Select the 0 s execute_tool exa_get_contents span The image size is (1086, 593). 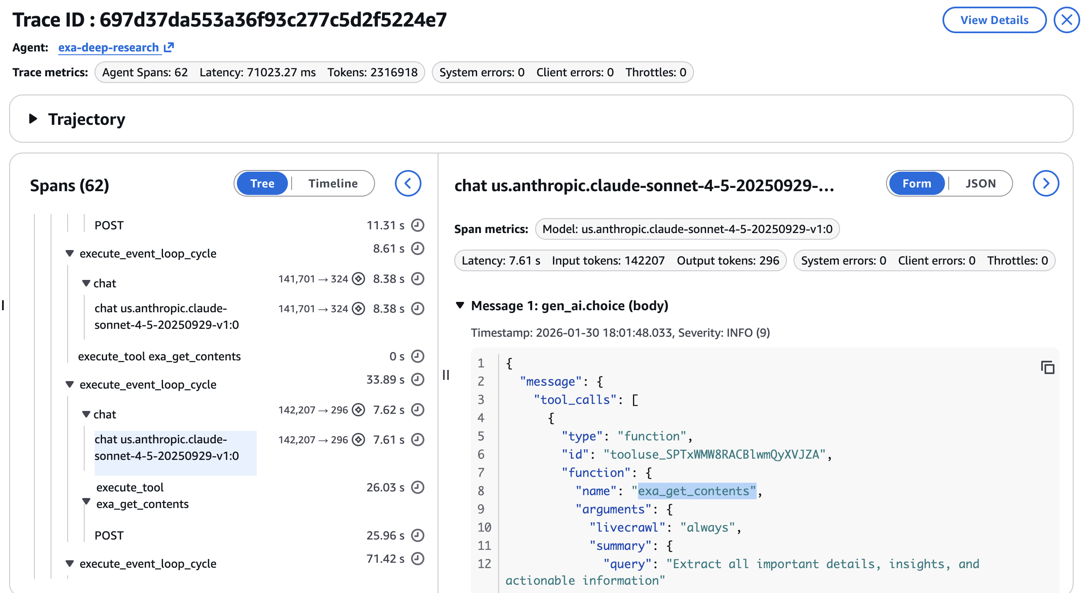pos(159,356)
